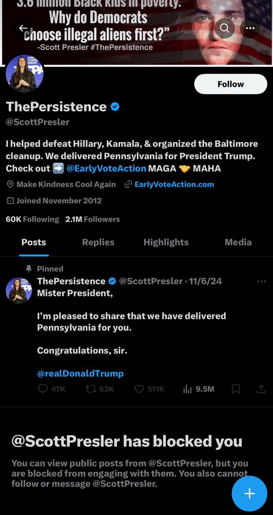Tap repost icon on pinned post

[x=91, y=389]
